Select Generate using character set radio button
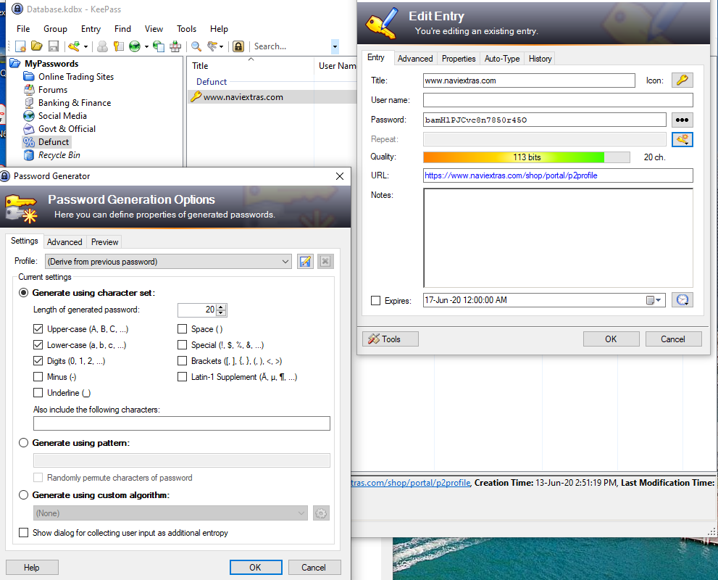718x580 pixels. click(23, 293)
